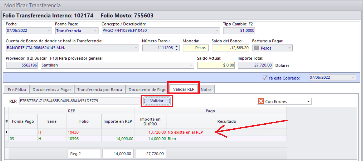Click the asterisk grid header icon
363x162 pixels.
pos(6,121)
